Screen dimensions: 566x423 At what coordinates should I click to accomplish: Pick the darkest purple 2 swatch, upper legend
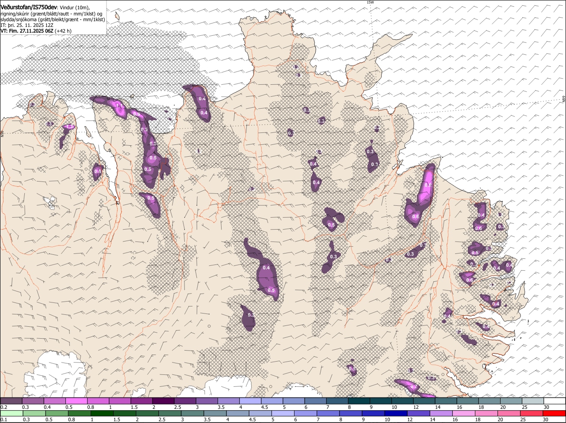click(164, 400)
